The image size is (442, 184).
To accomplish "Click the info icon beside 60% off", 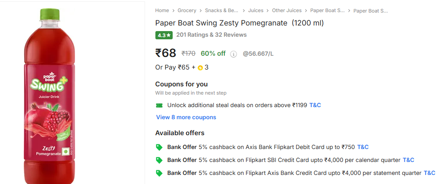I will tap(234, 54).
